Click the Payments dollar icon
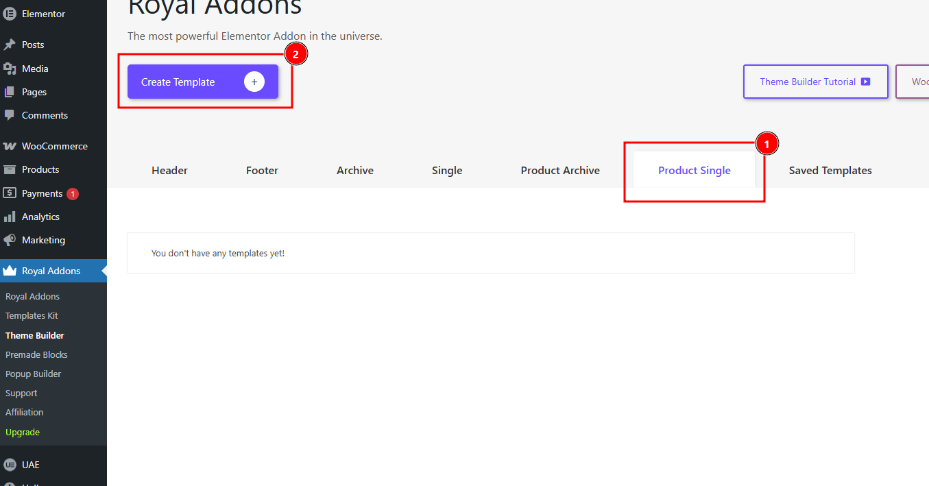 click(x=10, y=193)
